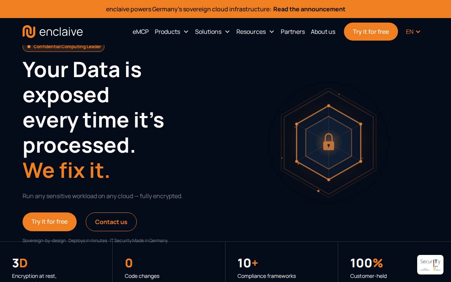Open the About us page
The width and height of the screenshot is (451, 282).
click(323, 32)
